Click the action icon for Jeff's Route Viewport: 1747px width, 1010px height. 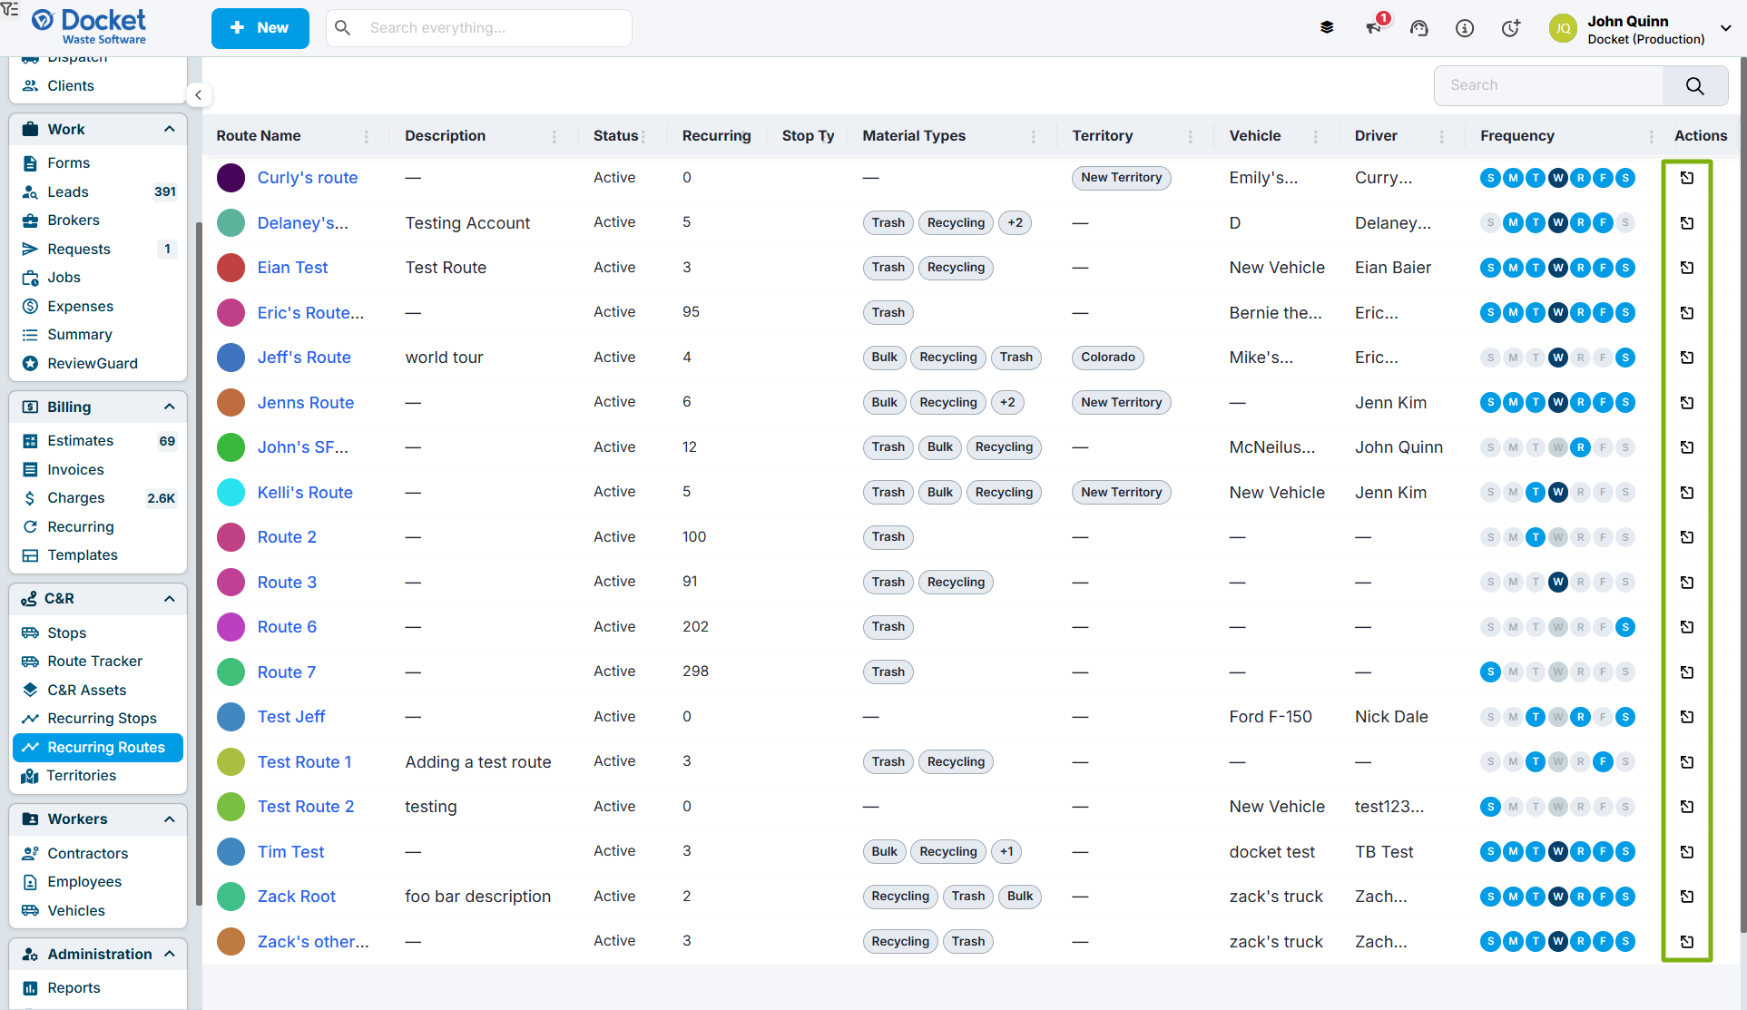1687,358
